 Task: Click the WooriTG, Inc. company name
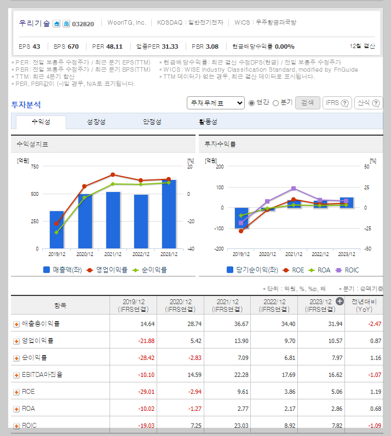[127, 22]
